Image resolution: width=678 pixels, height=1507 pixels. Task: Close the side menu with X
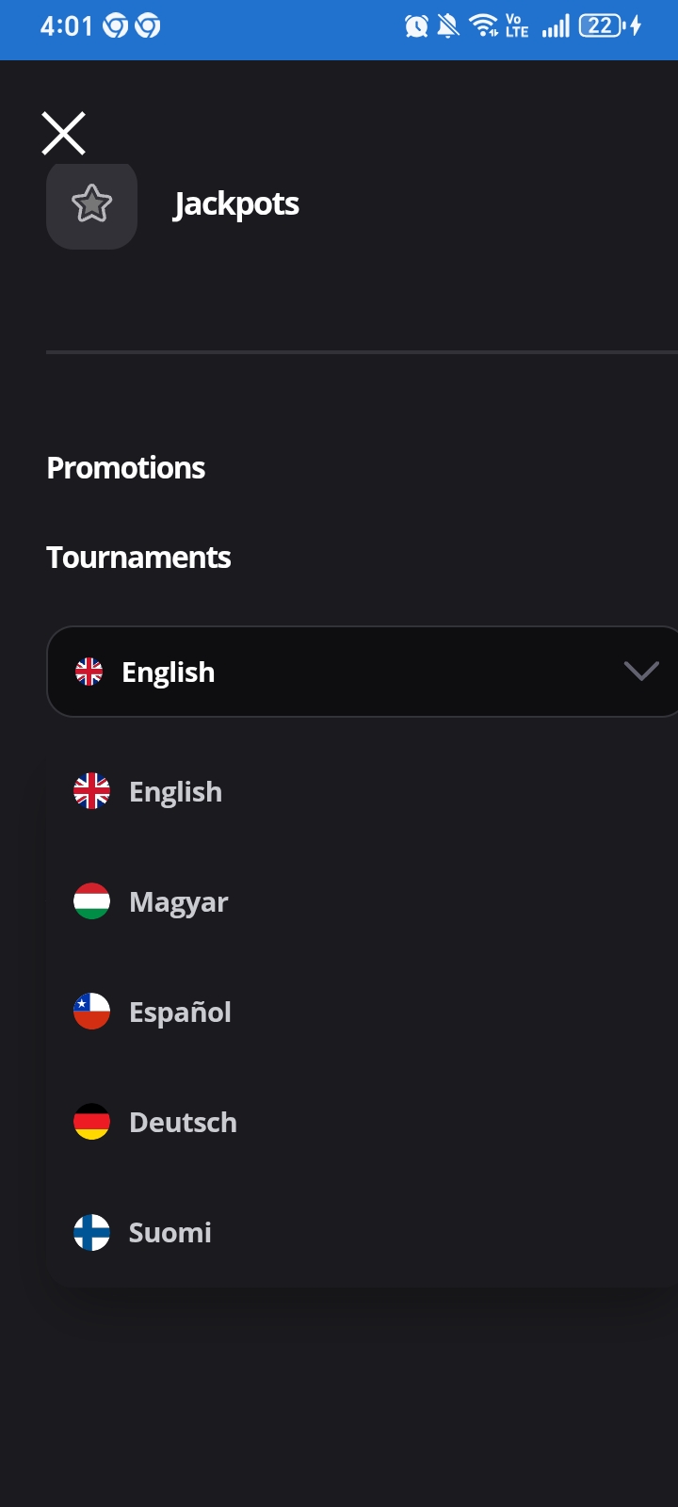[x=64, y=133]
